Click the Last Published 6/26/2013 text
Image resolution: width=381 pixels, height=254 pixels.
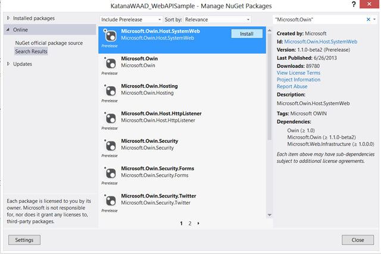[x=307, y=58]
